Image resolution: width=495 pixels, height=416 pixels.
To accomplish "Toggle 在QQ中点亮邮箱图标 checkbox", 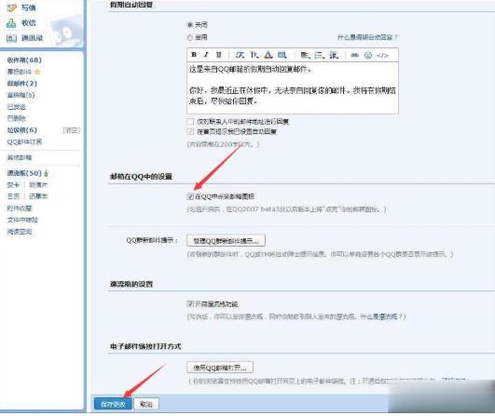I will 190,196.
